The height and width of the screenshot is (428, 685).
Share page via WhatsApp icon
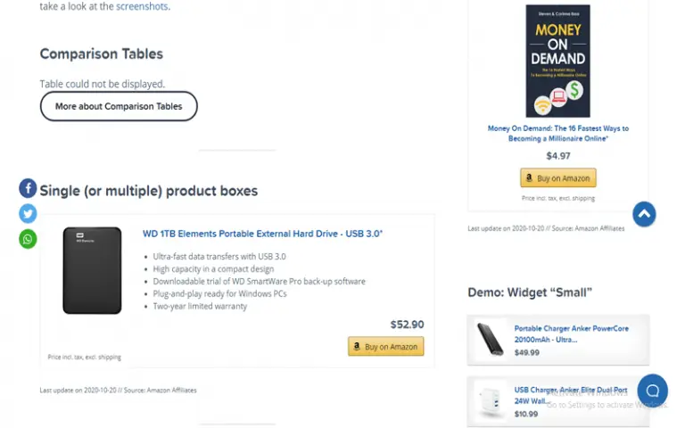coord(28,239)
